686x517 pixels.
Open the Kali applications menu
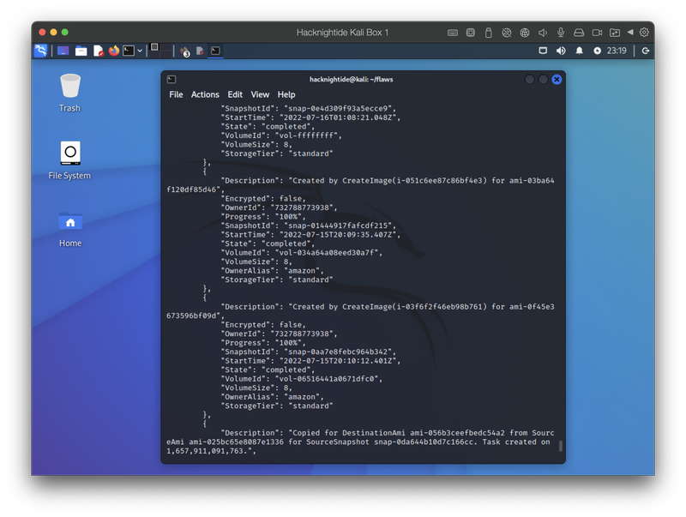[40, 51]
